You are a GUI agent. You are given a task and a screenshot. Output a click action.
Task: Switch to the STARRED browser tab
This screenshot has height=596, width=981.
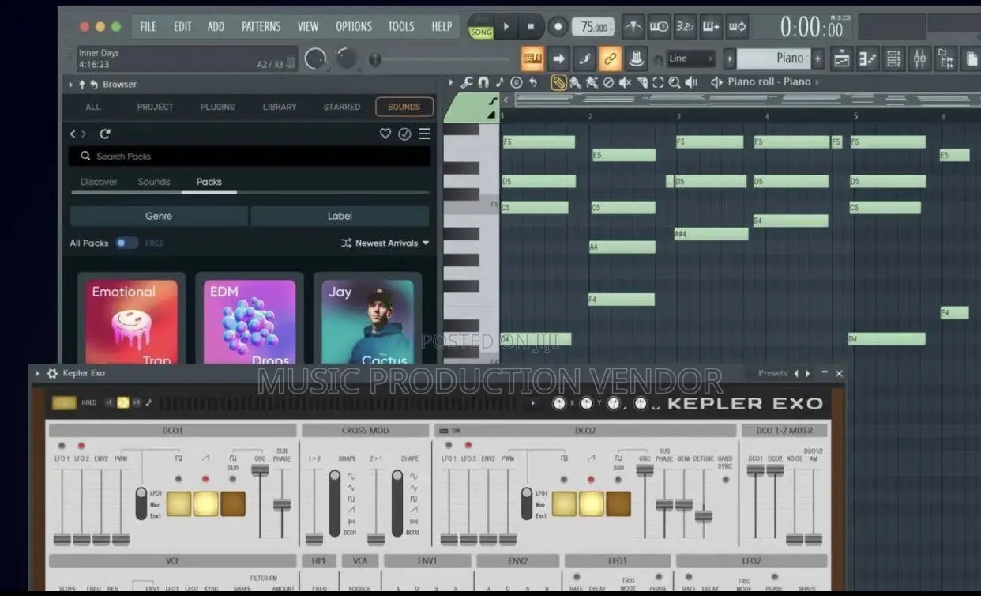342,107
